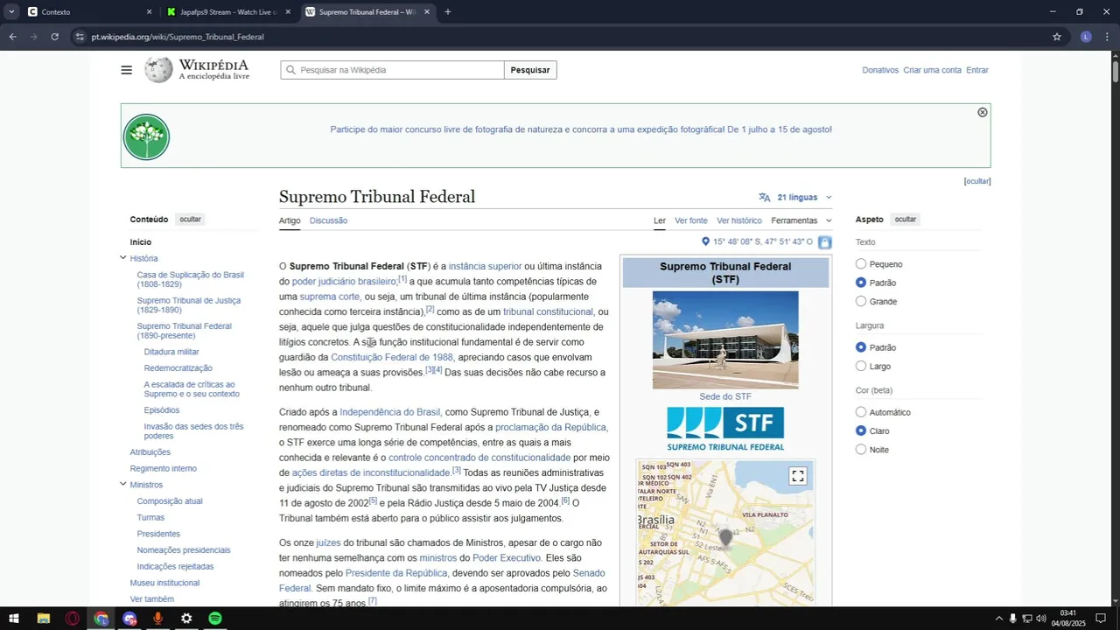The image size is (1120, 630).
Task: Select the Ler view tab
Action: click(660, 220)
